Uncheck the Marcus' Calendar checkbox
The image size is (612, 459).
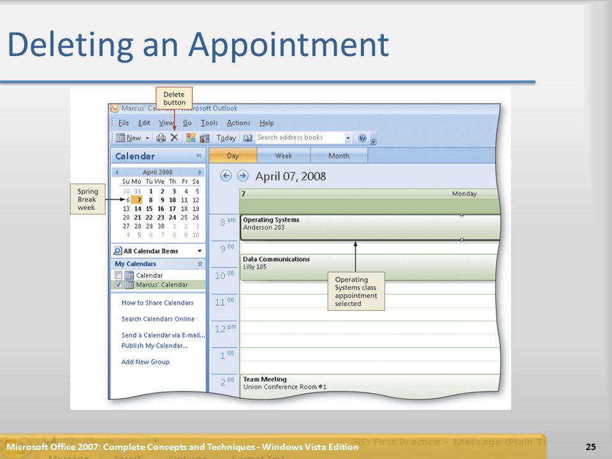119,284
